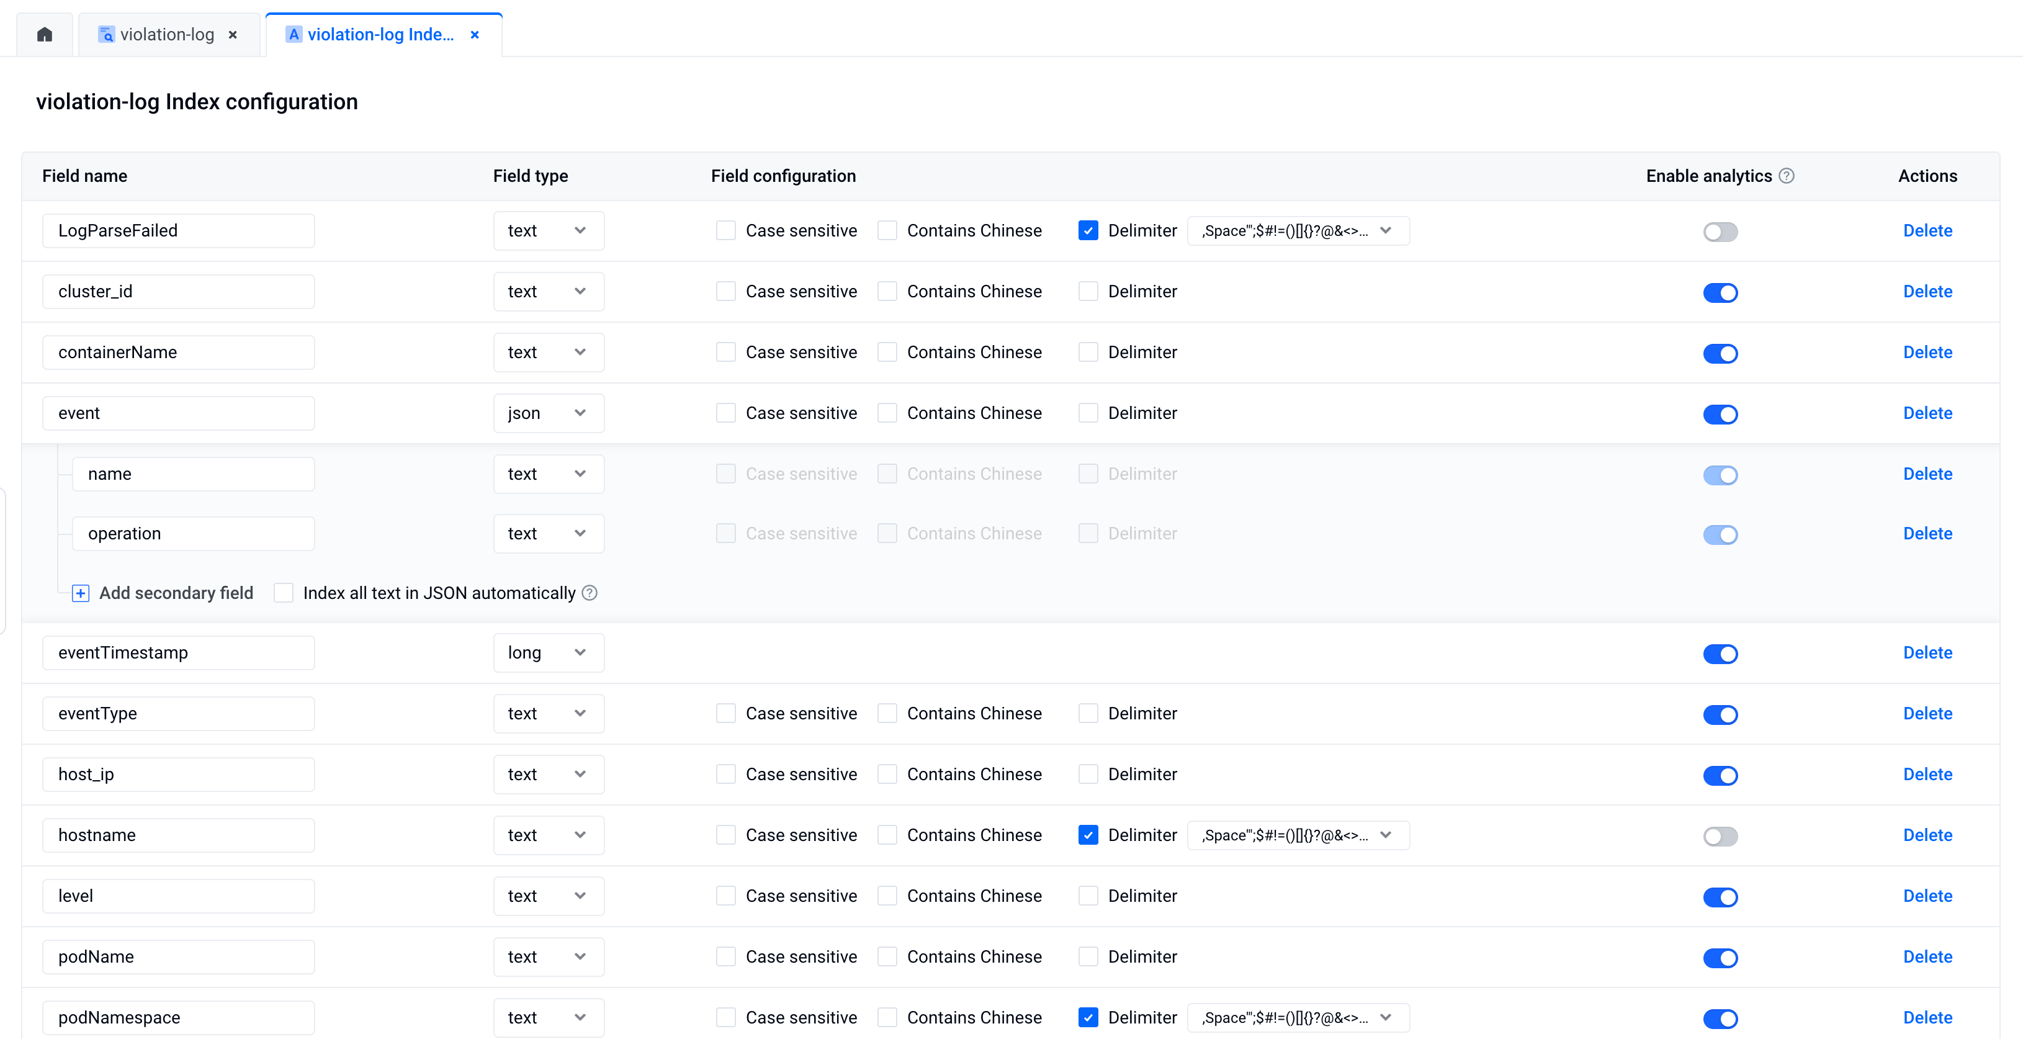Delete the containerName field

[x=1927, y=352]
